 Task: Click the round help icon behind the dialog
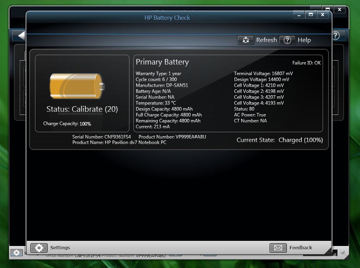(336, 35)
